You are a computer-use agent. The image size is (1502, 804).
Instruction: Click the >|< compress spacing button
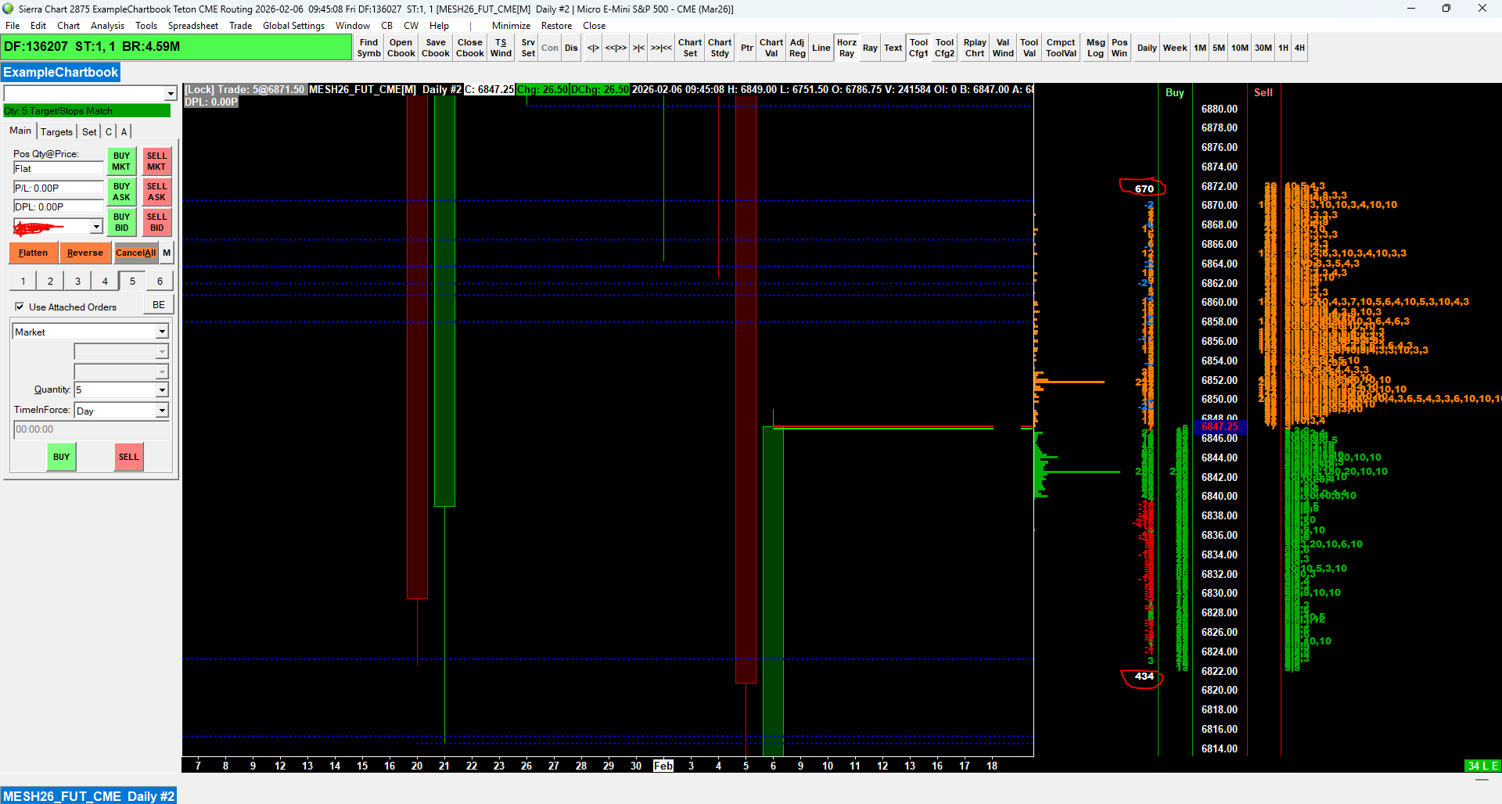[638, 48]
